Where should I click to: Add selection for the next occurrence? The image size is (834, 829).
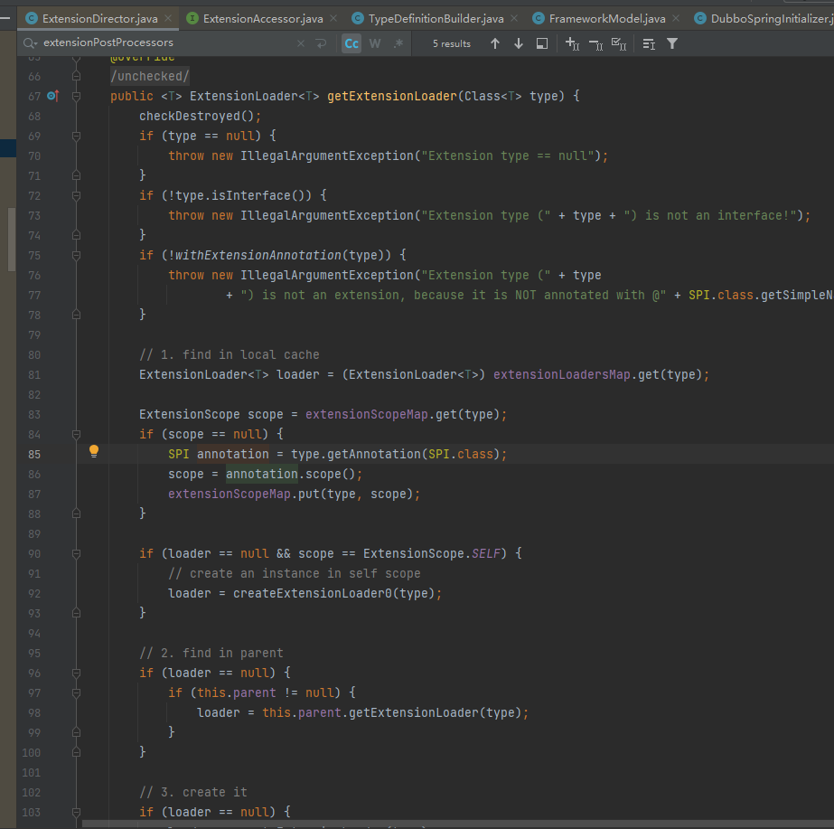[x=572, y=43]
